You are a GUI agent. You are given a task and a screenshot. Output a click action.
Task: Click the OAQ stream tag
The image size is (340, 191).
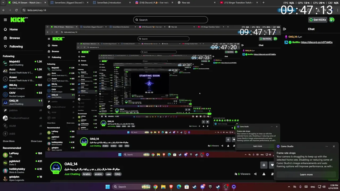pyautogui.click(x=118, y=174)
